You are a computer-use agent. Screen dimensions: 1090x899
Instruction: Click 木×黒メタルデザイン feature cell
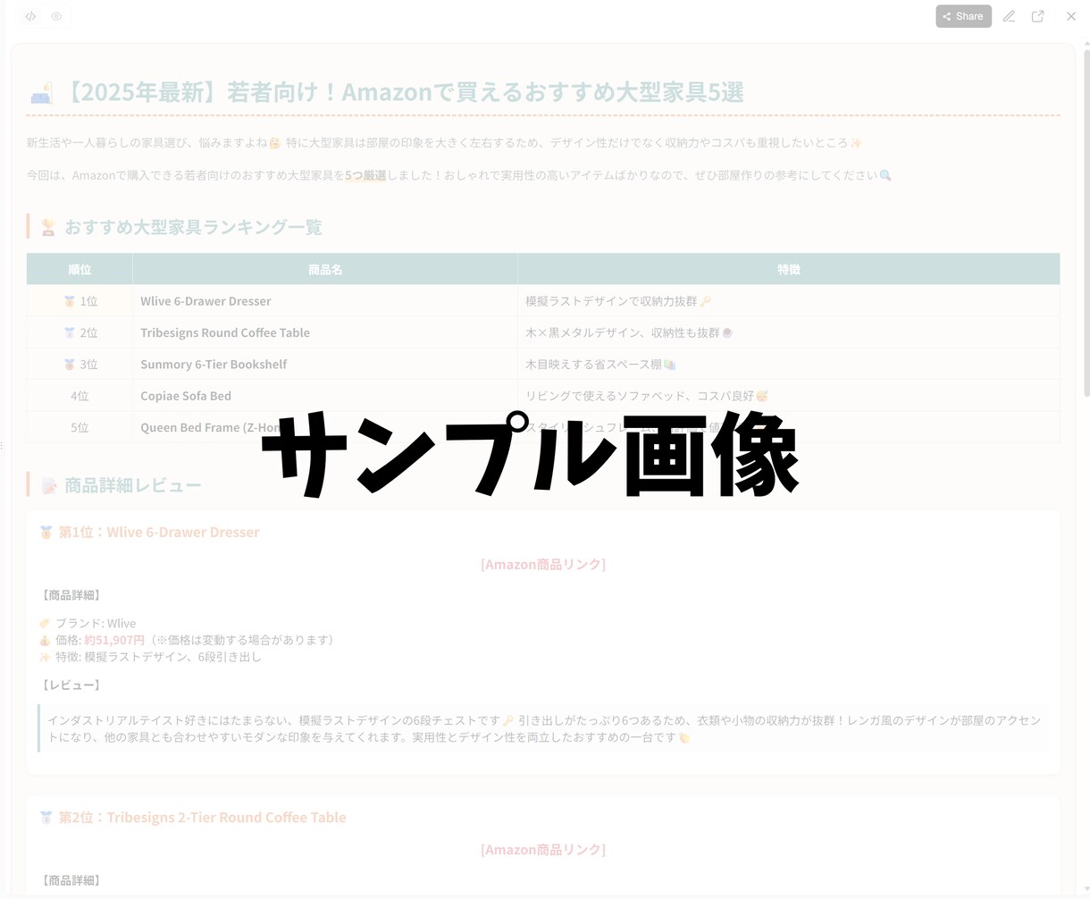[x=789, y=332]
